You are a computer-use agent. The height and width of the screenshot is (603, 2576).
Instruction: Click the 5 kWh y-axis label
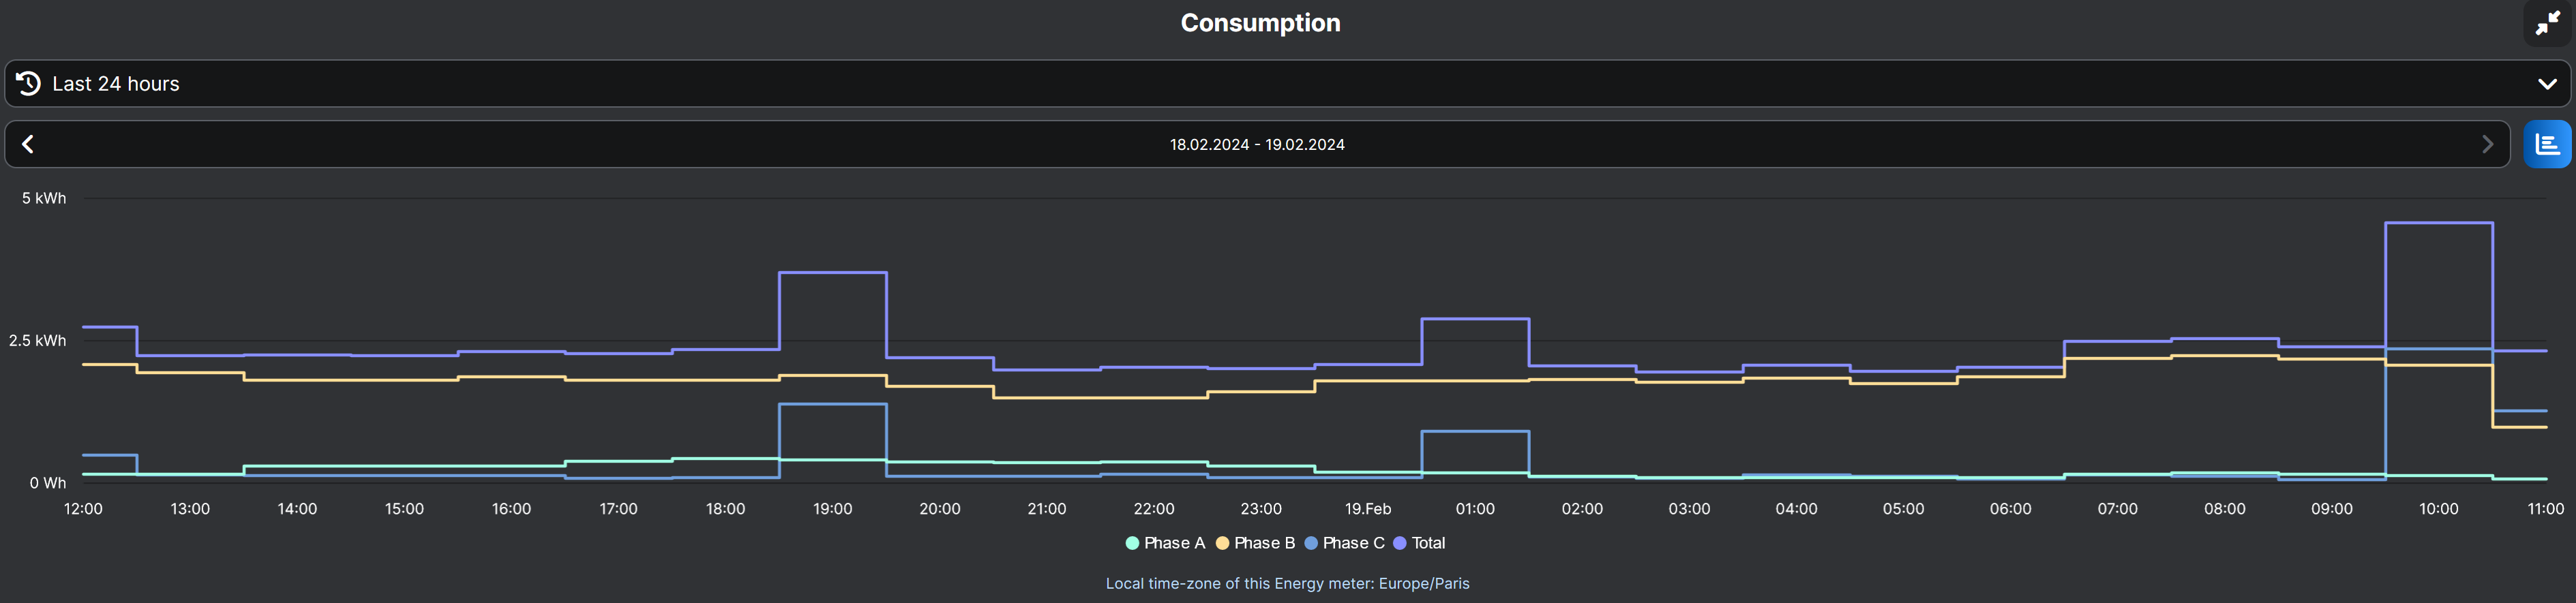(x=44, y=199)
